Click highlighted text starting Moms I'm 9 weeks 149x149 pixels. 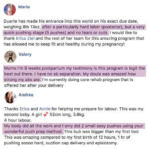click(74, 74)
